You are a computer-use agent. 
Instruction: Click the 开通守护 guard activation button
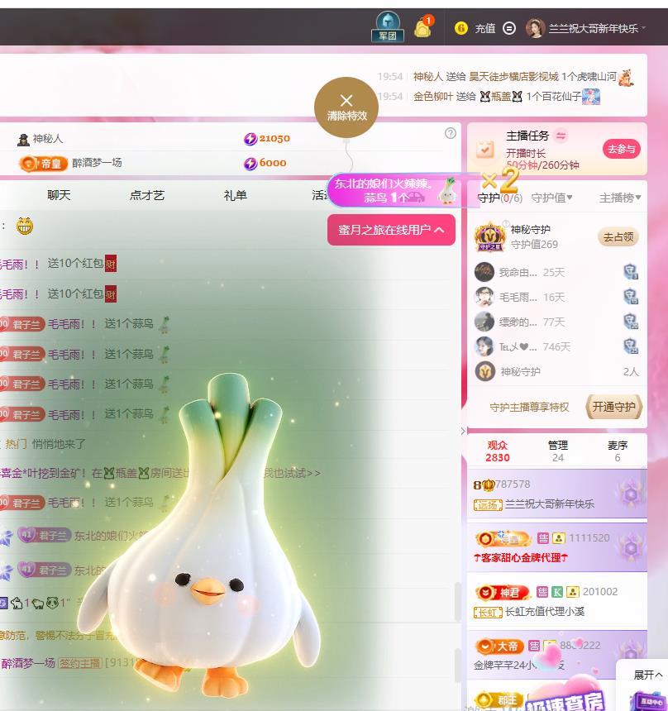click(x=614, y=407)
